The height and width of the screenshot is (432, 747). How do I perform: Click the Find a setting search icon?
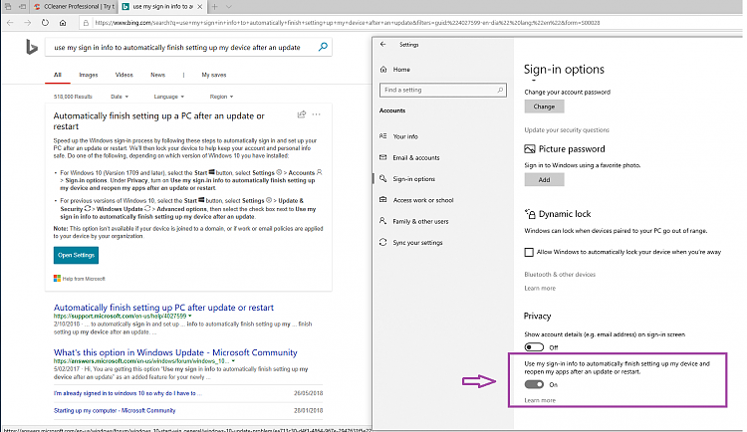point(500,90)
